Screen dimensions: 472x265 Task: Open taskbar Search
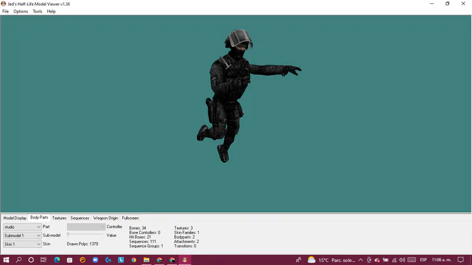click(x=19, y=260)
